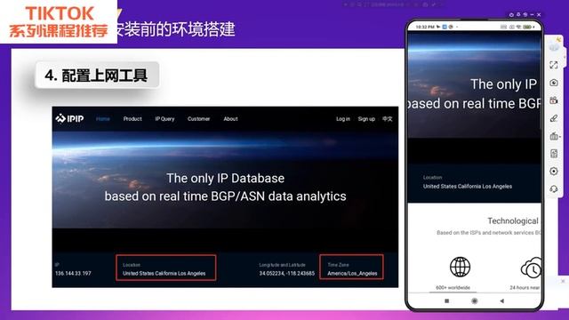This screenshot has width=569, height=320.
Task: Click 'The only IP Database' headline
Action: [225, 178]
